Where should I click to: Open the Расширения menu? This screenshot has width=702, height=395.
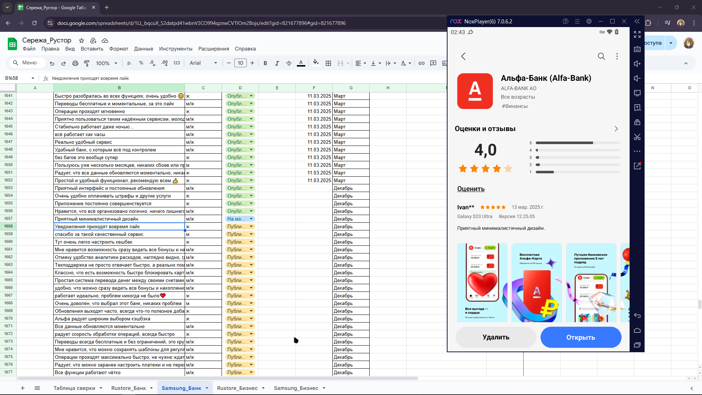[x=214, y=49]
